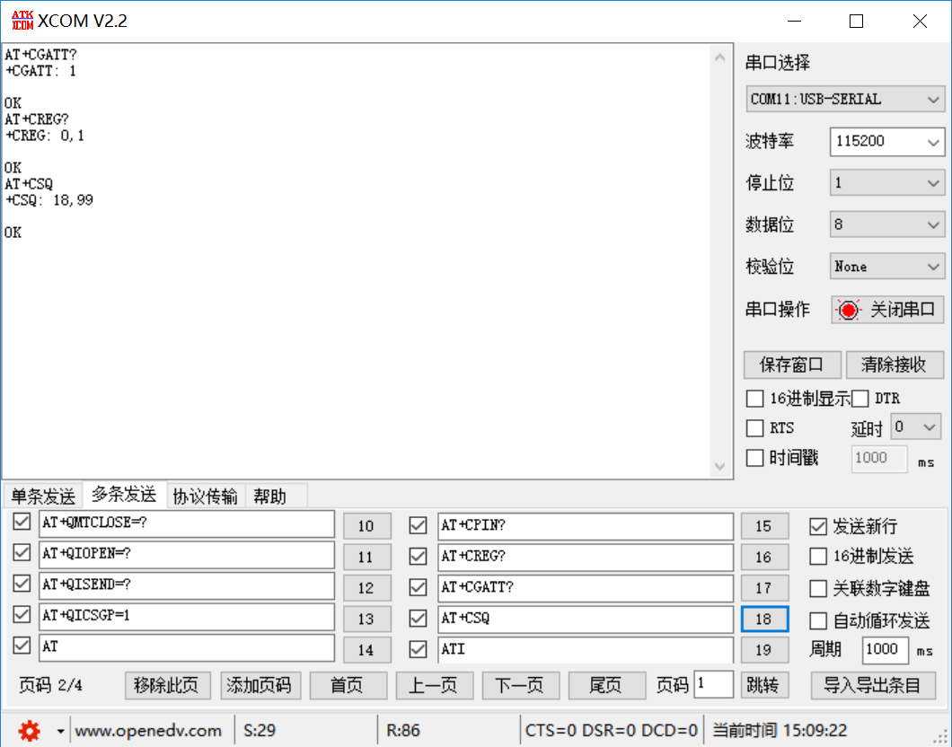Uncheck the 发送新行 send newline option

[818, 526]
